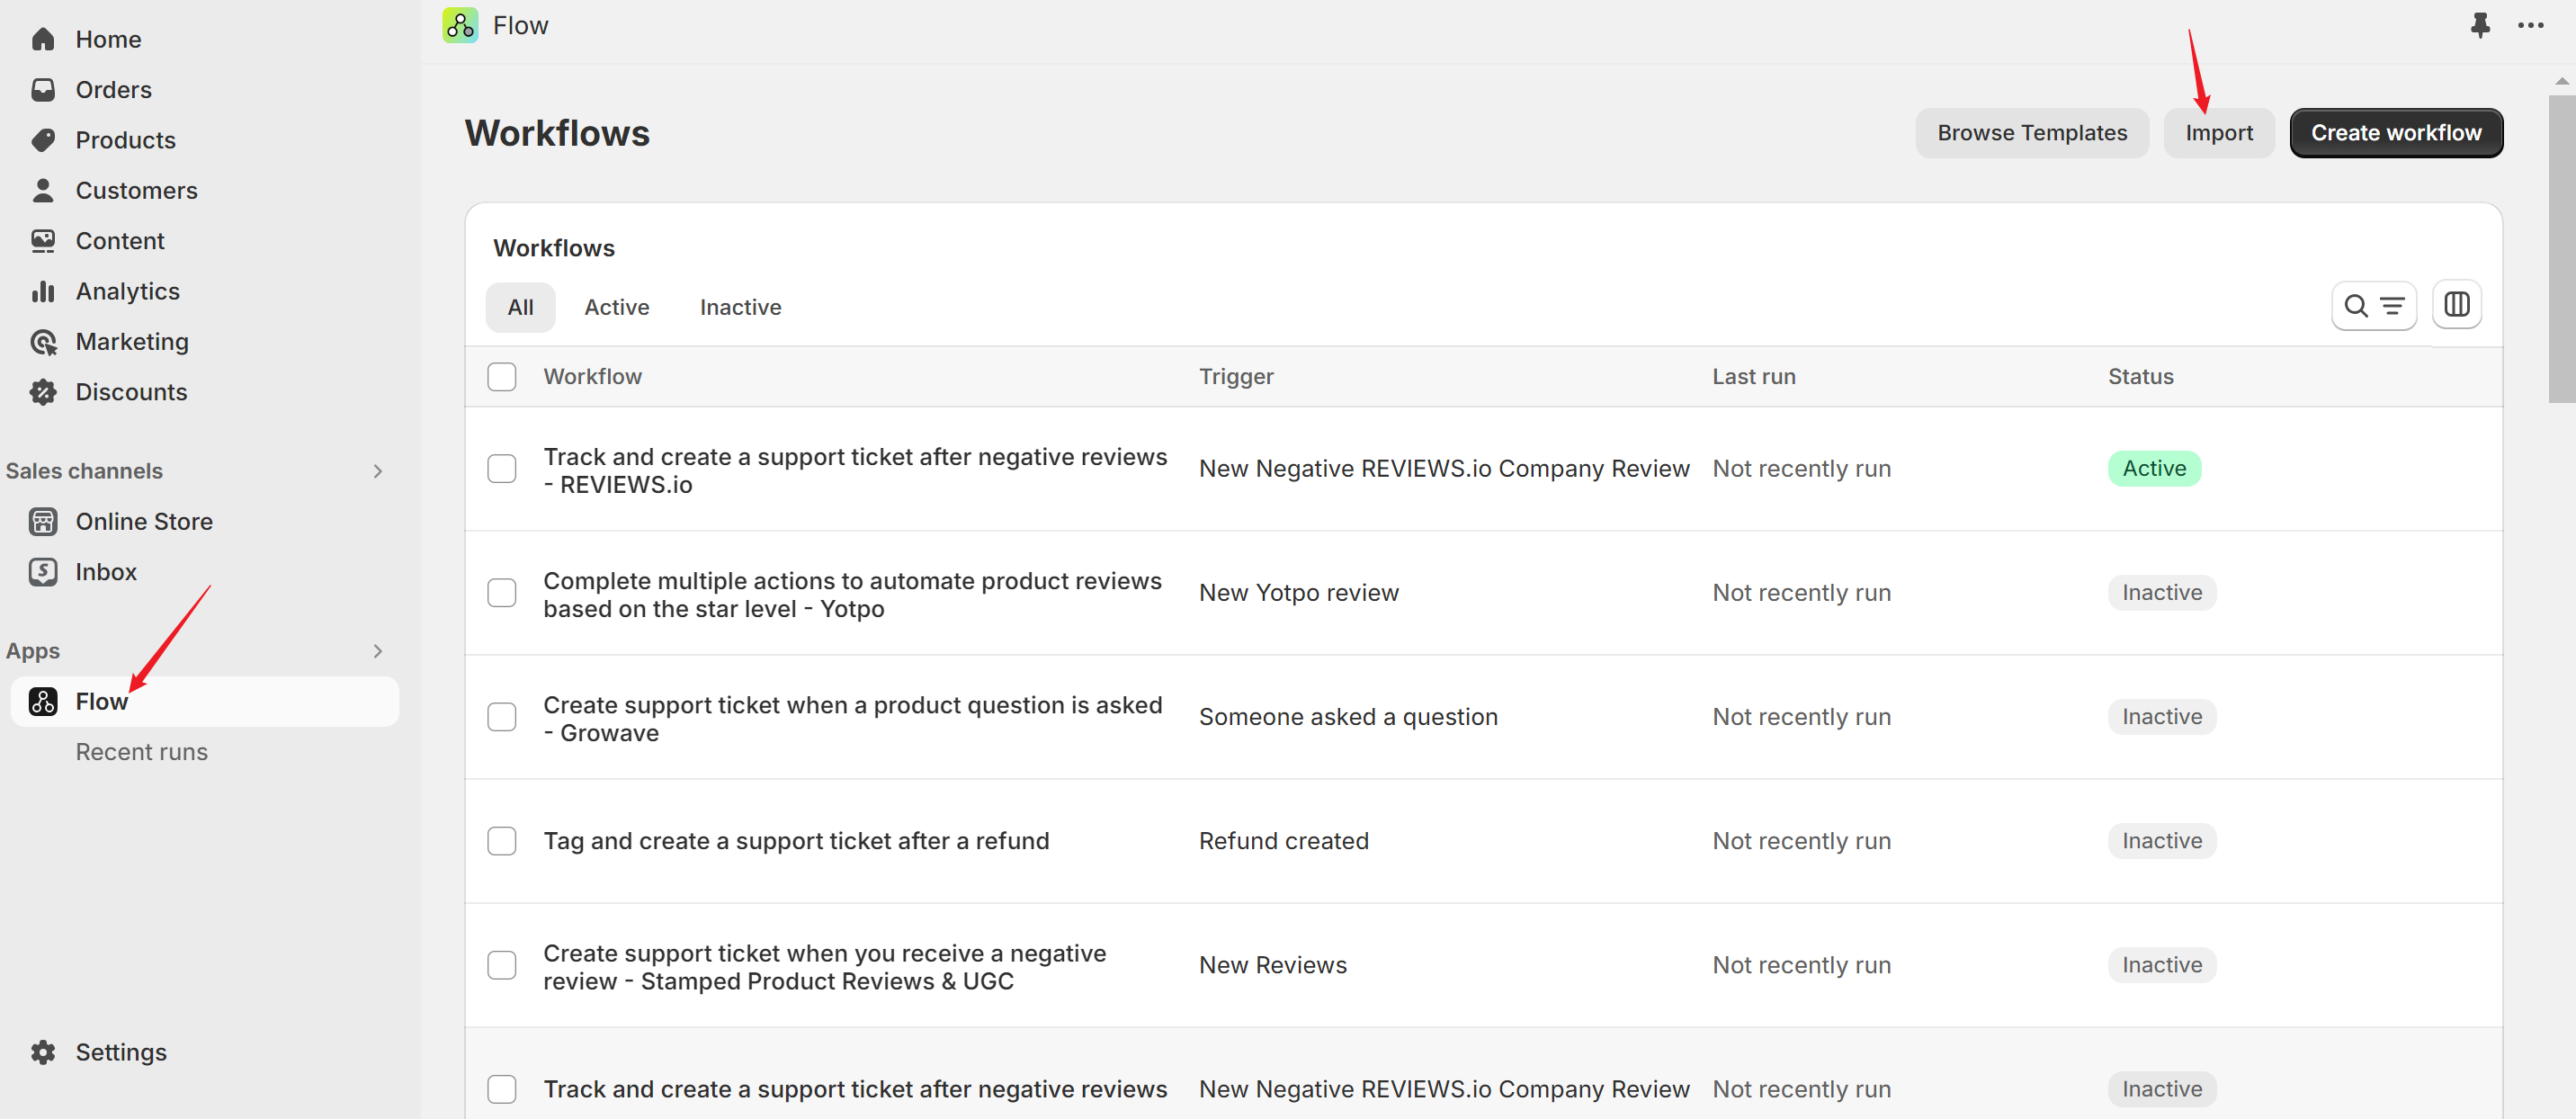This screenshot has height=1119, width=2576.
Task: Go to Analytics in sidebar
Action: [x=128, y=291]
